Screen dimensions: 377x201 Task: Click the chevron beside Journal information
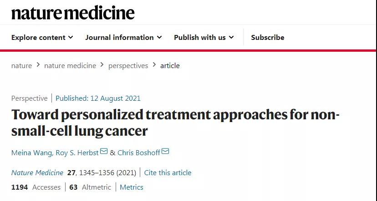(159, 37)
